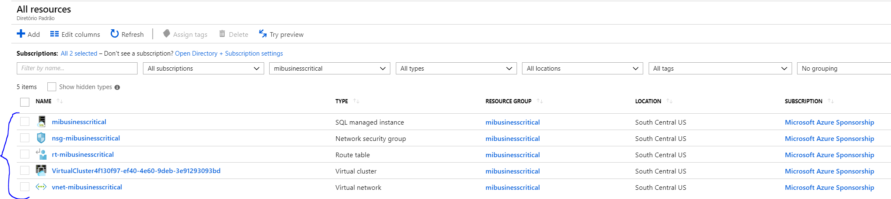Image resolution: width=891 pixels, height=199 pixels.
Task: Click the network security group shield icon
Action: [x=41, y=138]
